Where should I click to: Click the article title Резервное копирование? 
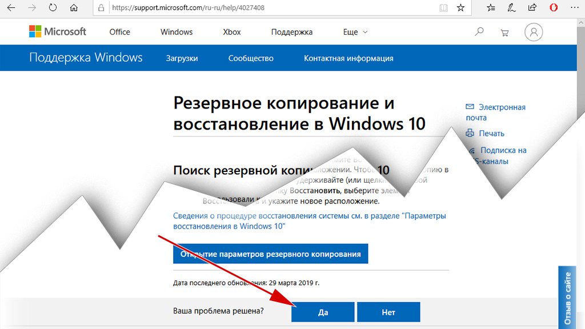tap(299, 114)
